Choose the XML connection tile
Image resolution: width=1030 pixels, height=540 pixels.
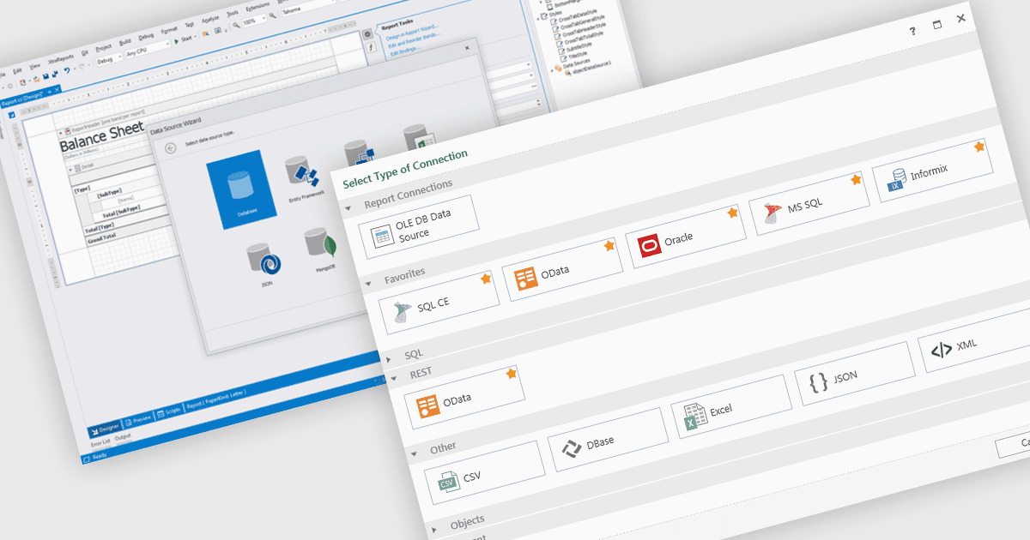(x=977, y=342)
